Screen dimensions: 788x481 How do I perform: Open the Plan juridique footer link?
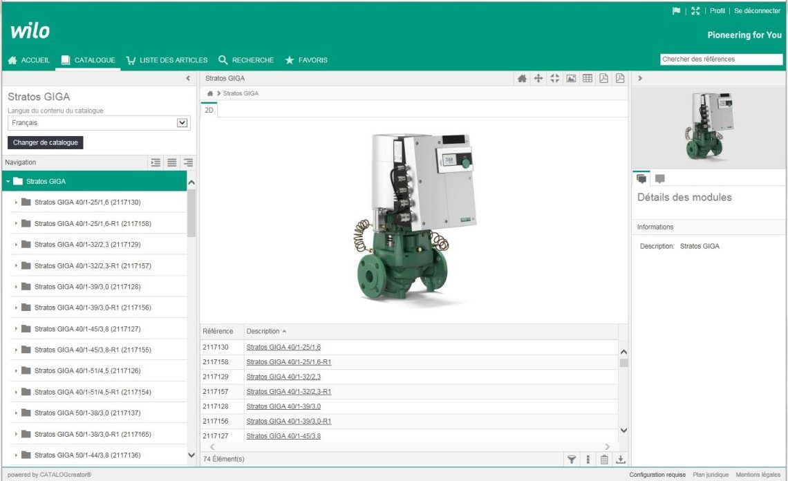tap(711, 475)
